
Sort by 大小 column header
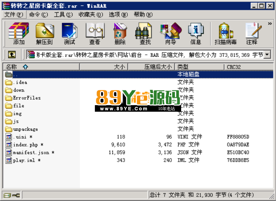(x=104, y=67)
